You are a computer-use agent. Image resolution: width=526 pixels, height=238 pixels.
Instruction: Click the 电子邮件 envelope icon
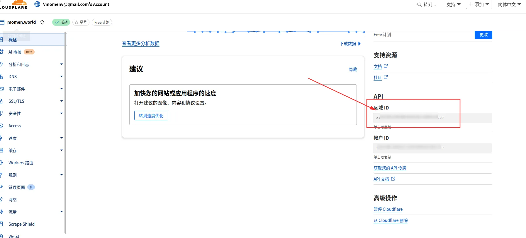pos(1,89)
